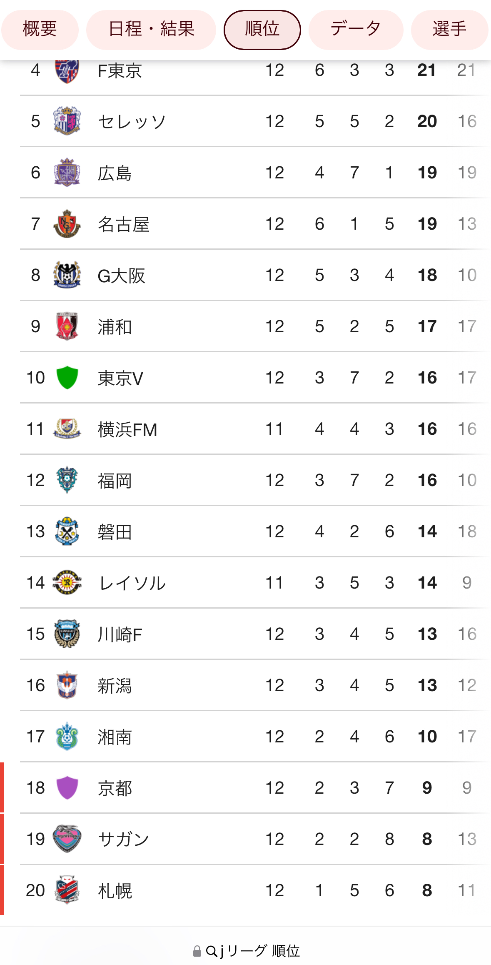
Task: Open the レイソル team name link
Action: 132,583
